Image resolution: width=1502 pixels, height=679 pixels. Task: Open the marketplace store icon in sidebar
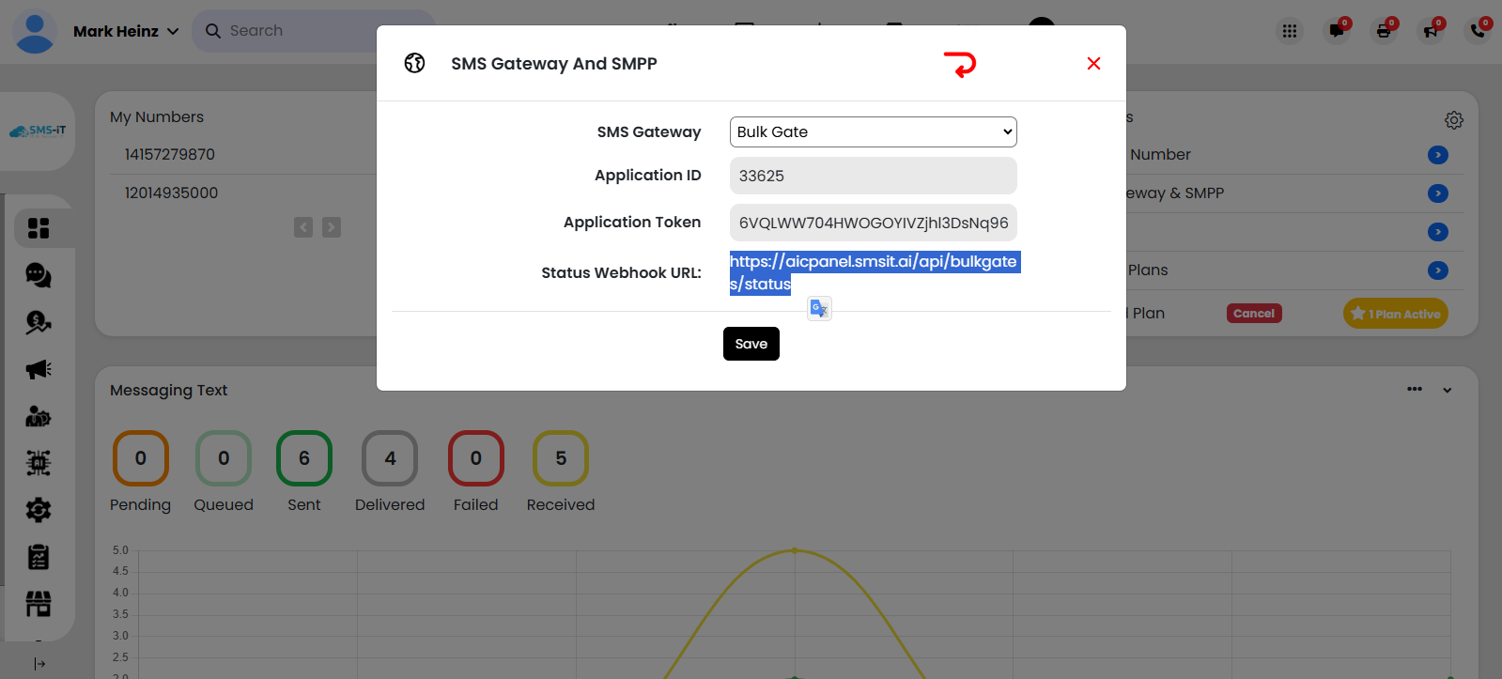[x=39, y=604]
